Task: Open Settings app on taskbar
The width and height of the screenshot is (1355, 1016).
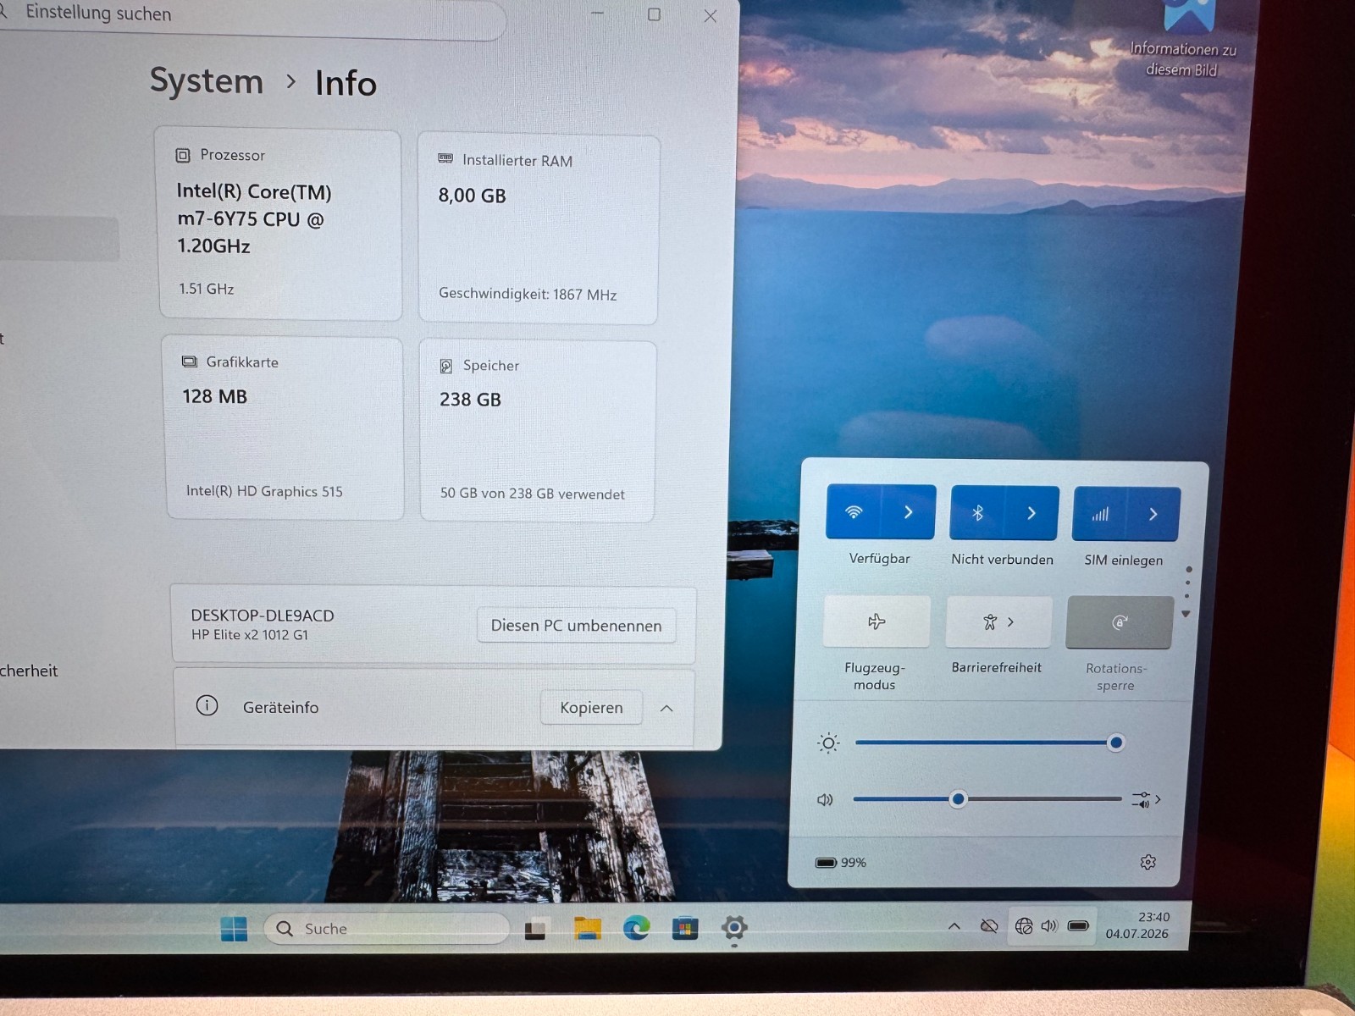Action: pos(734,928)
